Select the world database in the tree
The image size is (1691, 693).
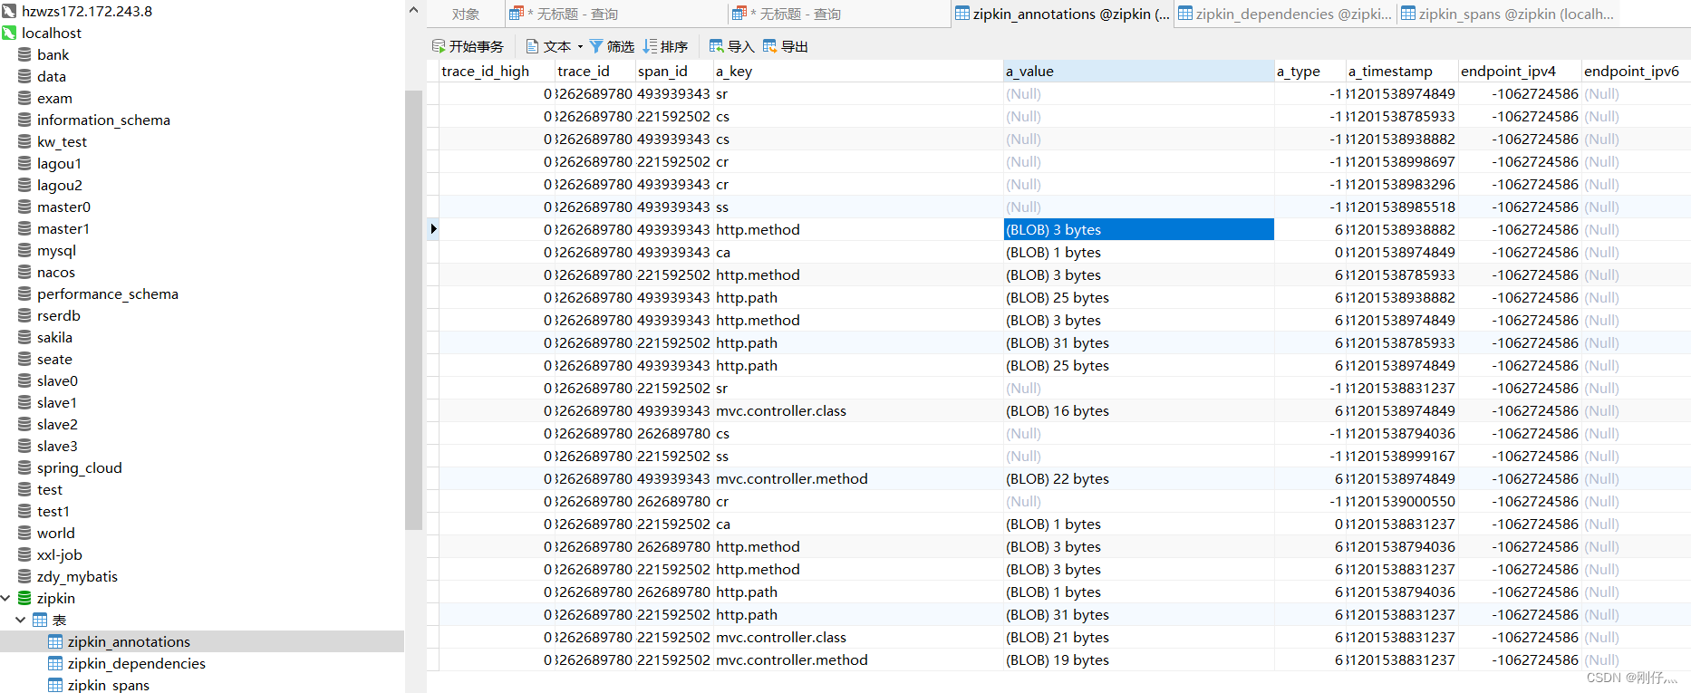[x=56, y=533]
